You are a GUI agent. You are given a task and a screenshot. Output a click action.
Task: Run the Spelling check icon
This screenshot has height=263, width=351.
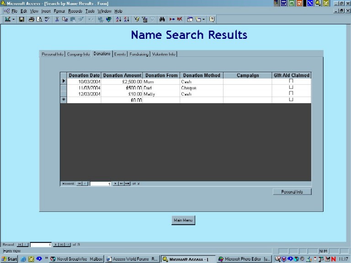coord(47,20)
